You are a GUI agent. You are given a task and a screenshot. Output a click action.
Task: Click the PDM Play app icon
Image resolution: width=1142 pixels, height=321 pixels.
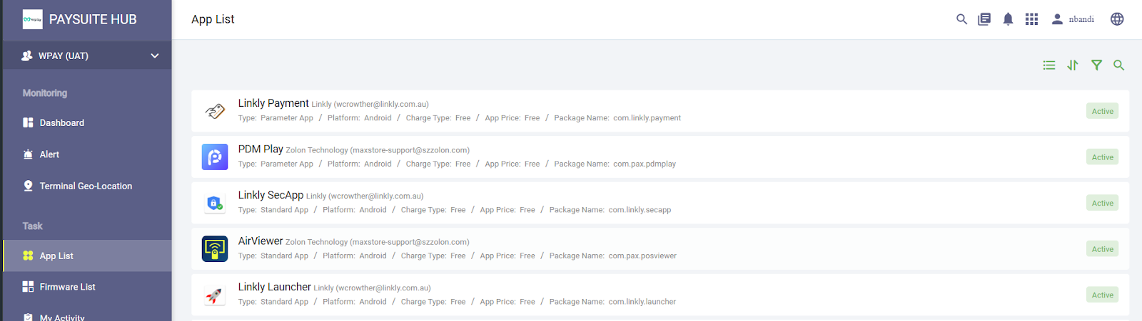[x=215, y=157]
